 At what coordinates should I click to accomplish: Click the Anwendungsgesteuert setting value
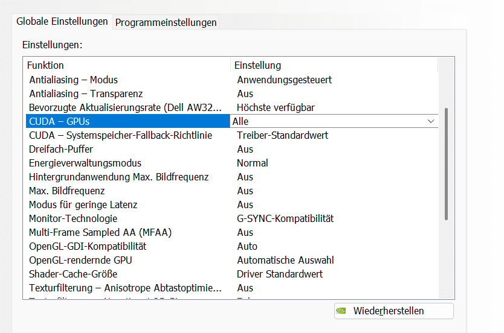(x=284, y=80)
